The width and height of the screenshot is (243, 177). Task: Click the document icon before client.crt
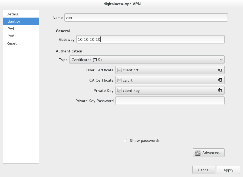pyautogui.click(x=120, y=70)
